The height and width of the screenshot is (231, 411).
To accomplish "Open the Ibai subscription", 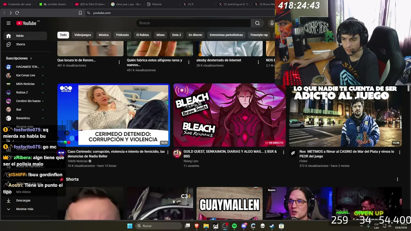I will [25, 110].
